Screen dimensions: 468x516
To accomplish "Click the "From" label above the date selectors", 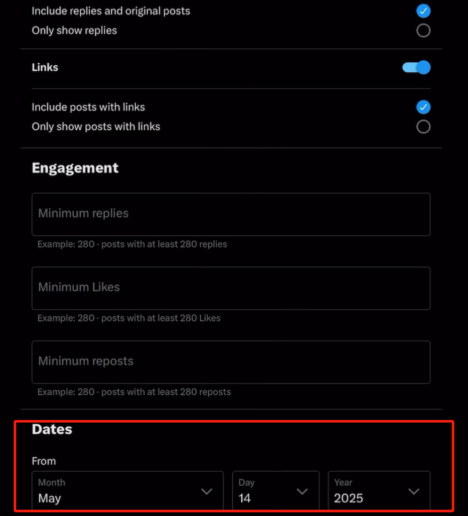I will tap(44, 461).
